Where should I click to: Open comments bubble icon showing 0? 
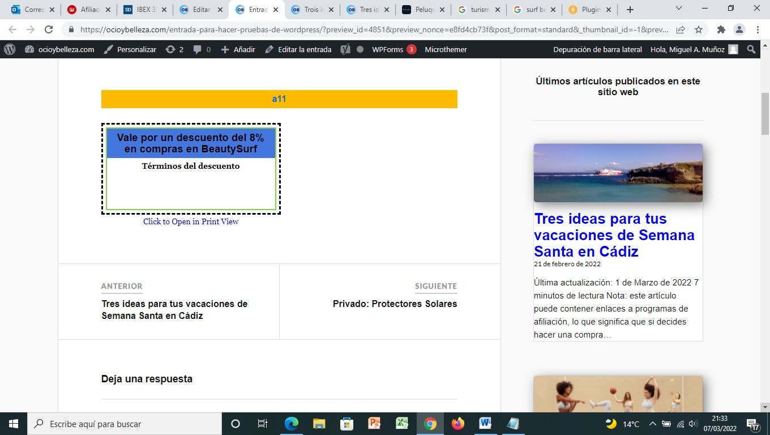202,49
